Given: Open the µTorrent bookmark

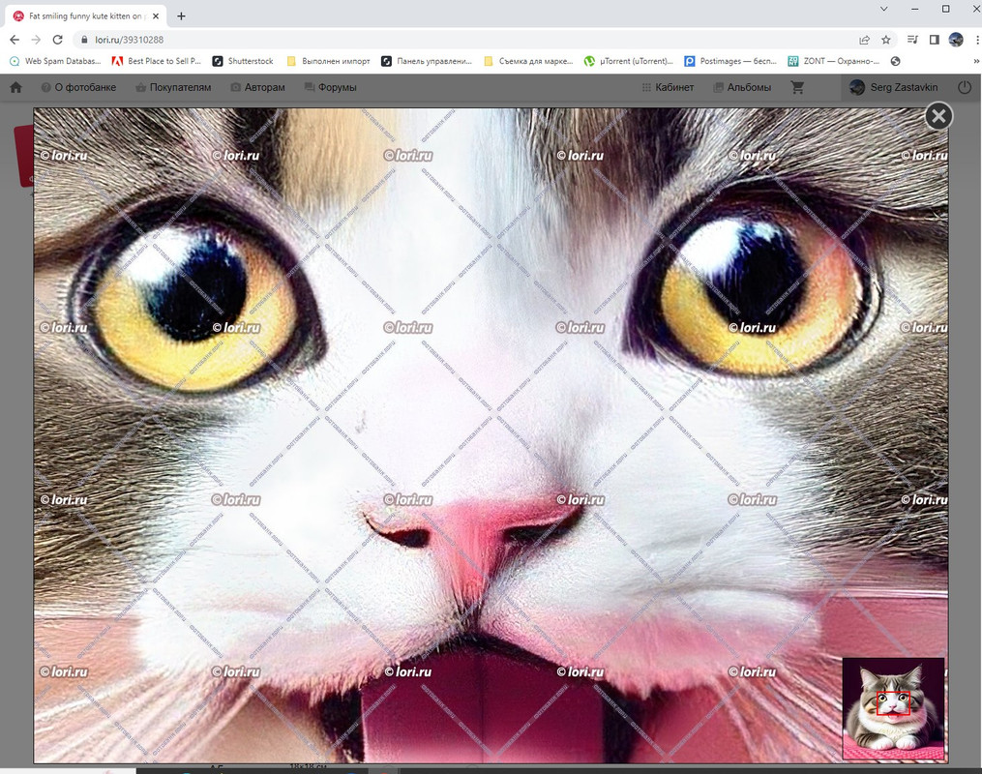Looking at the screenshot, I should click(x=628, y=61).
